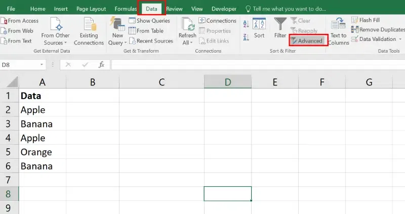
Task: Click the Properties button
Action: tap(215, 31)
